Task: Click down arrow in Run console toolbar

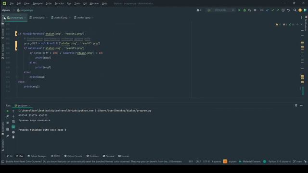Action: (x=13, y=116)
